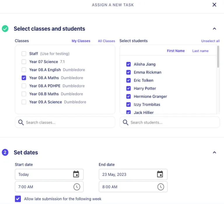Screen dimensions: 224x204
Task: Open the end date calendar picker icon
Action: click(160, 174)
